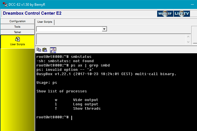Expand the script selection dropdown arrow

click(104, 29)
